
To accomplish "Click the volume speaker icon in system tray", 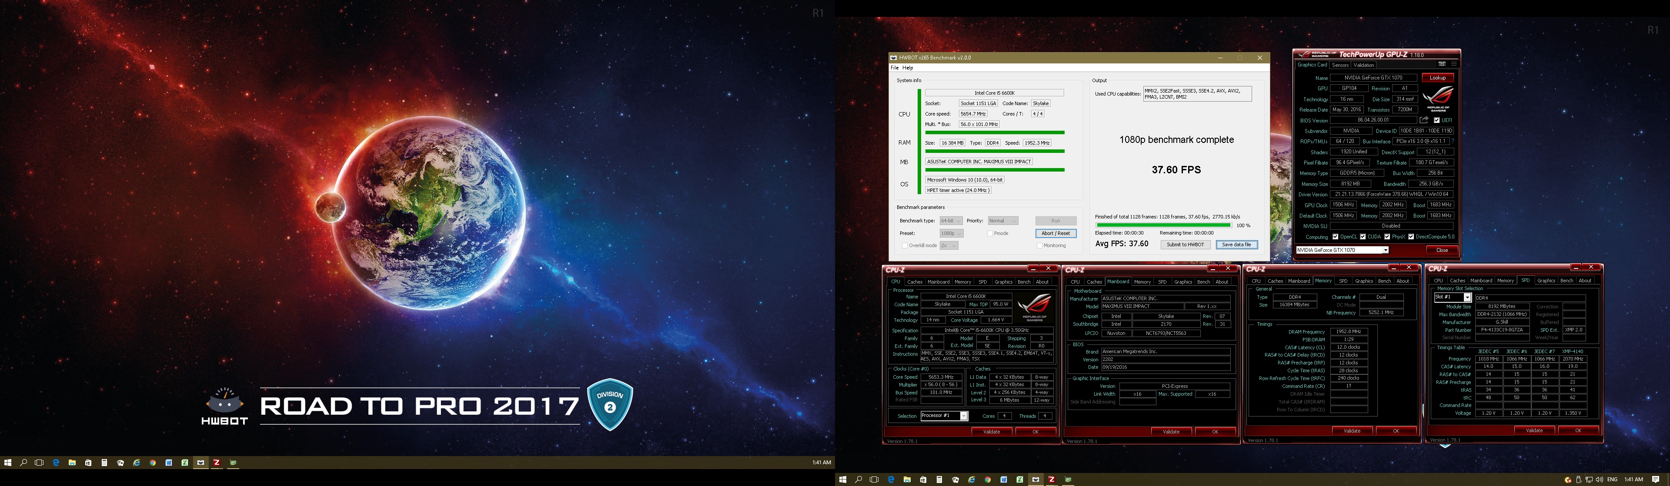I will click(1600, 479).
